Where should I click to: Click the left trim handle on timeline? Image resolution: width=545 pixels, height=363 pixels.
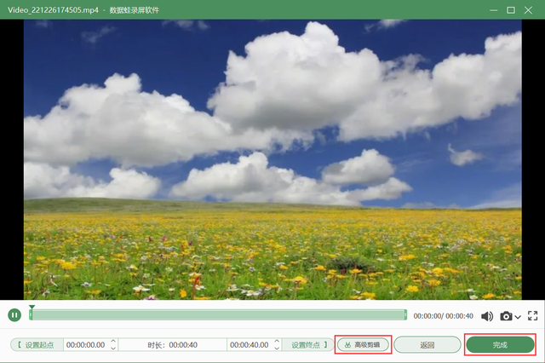pyautogui.click(x=31, y=314)
